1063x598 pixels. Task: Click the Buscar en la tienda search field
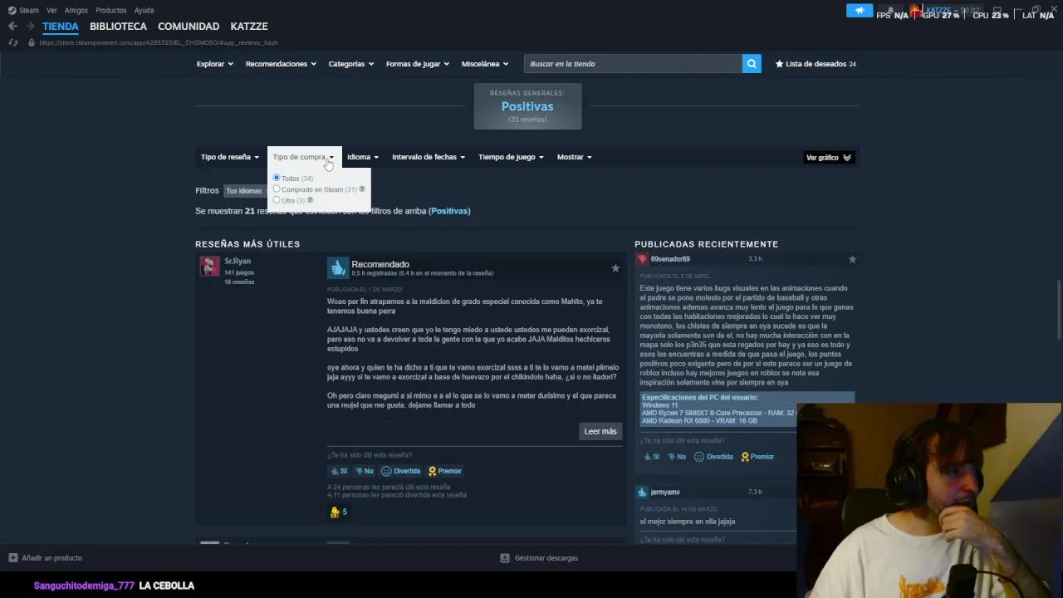coord(633,64)
